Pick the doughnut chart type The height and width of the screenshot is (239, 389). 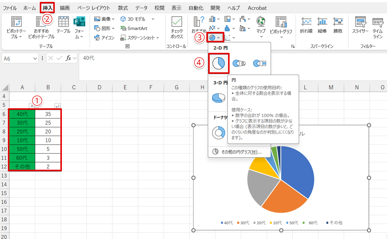coord(218,132)
